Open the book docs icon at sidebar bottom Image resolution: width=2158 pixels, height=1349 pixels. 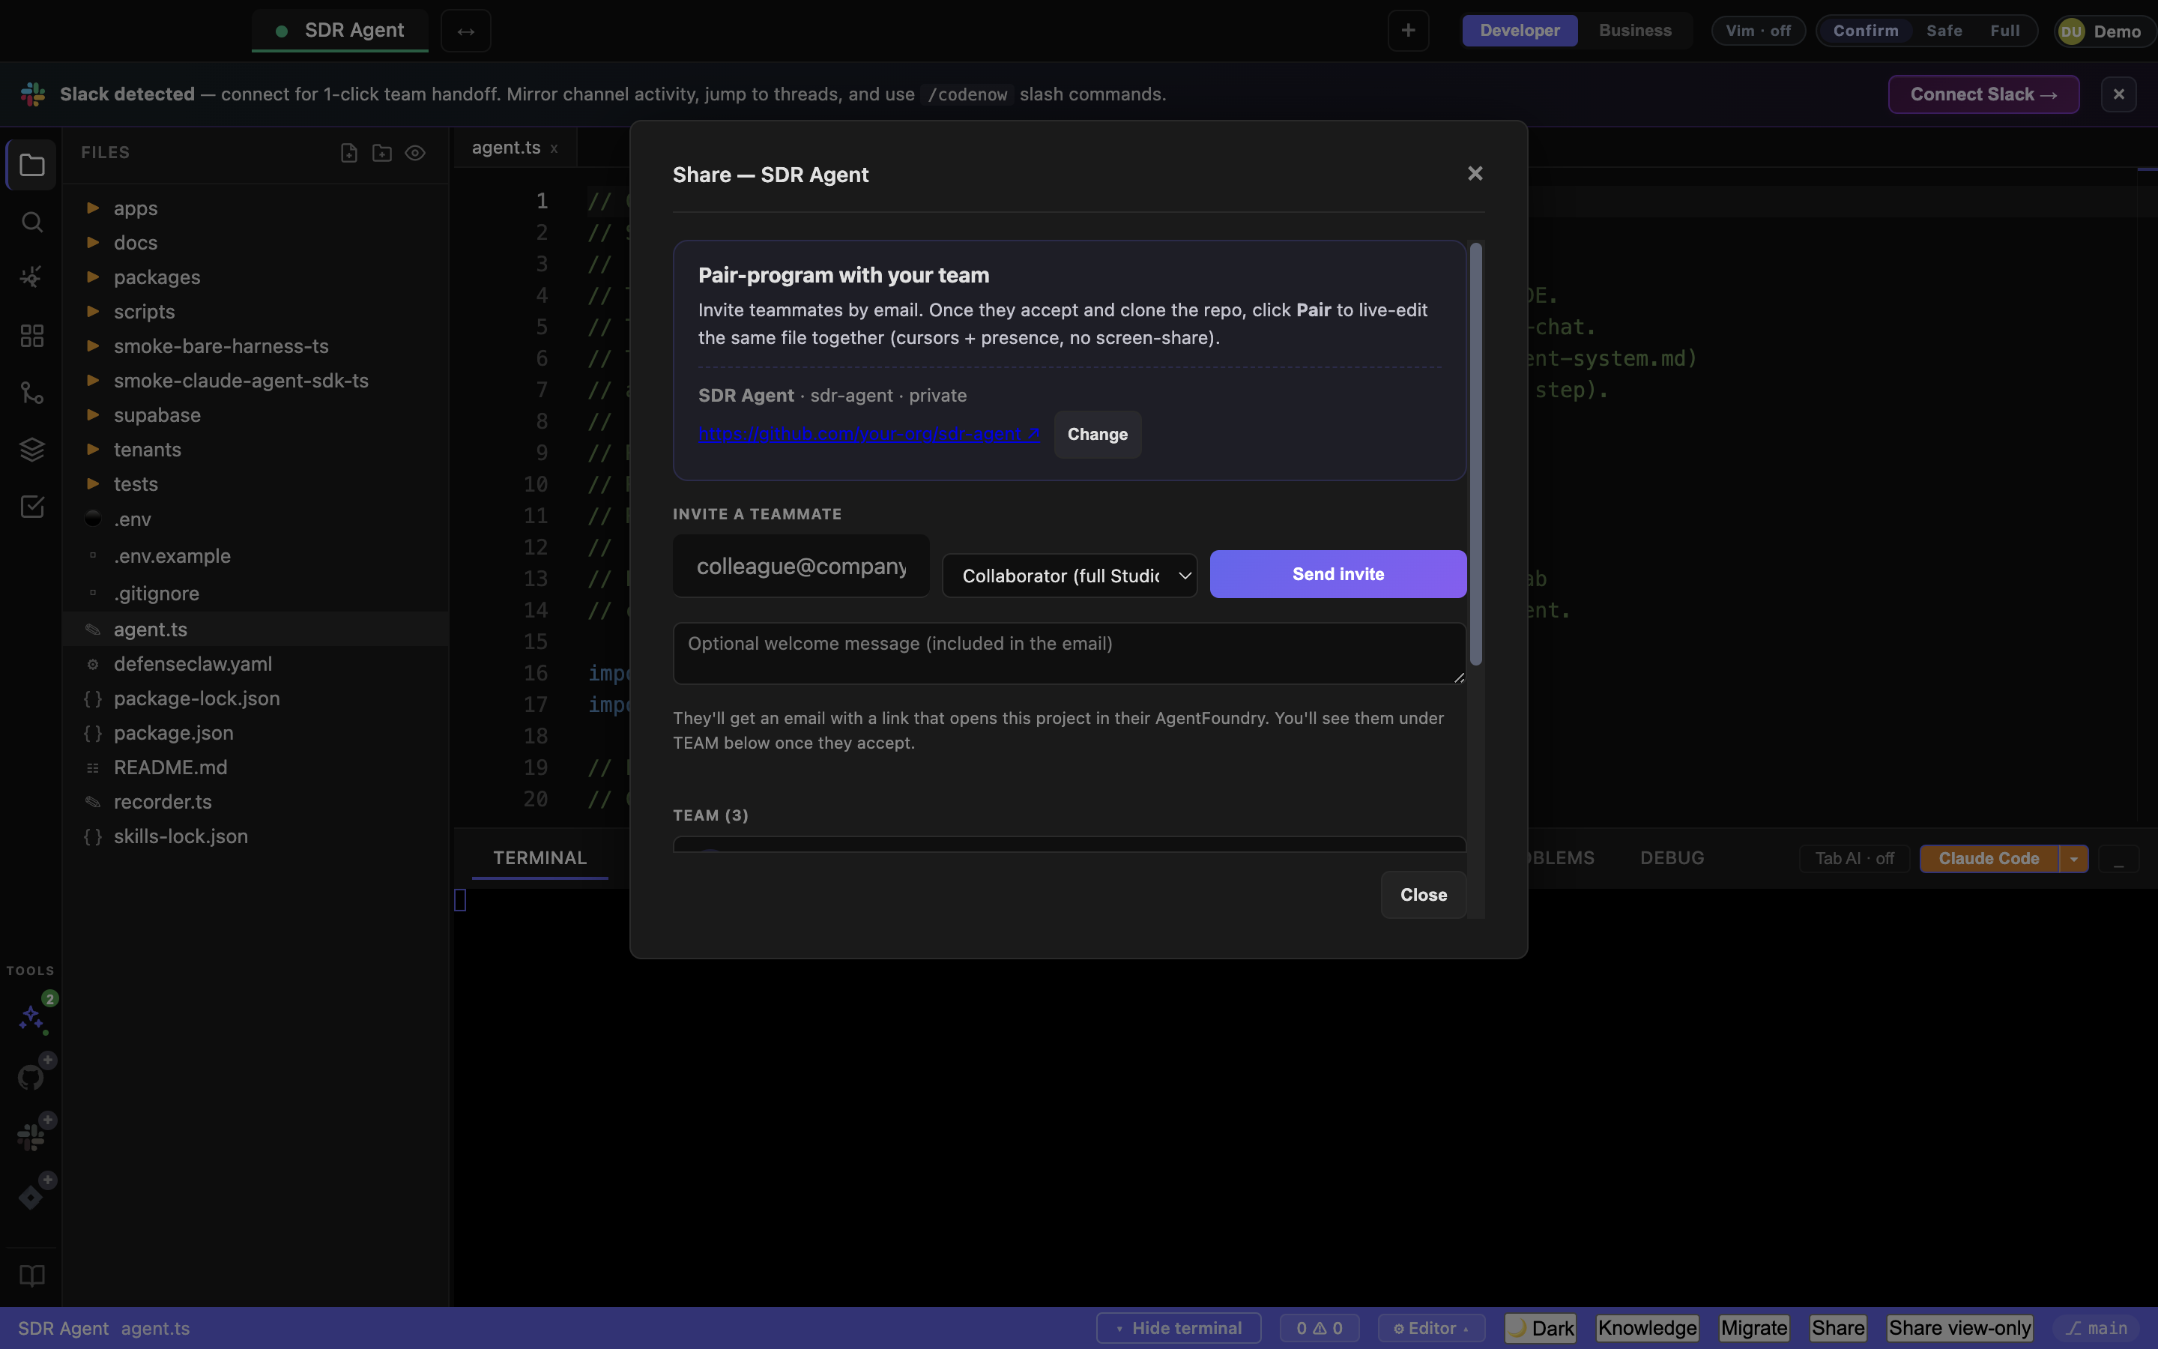[x=31, y=1276]
